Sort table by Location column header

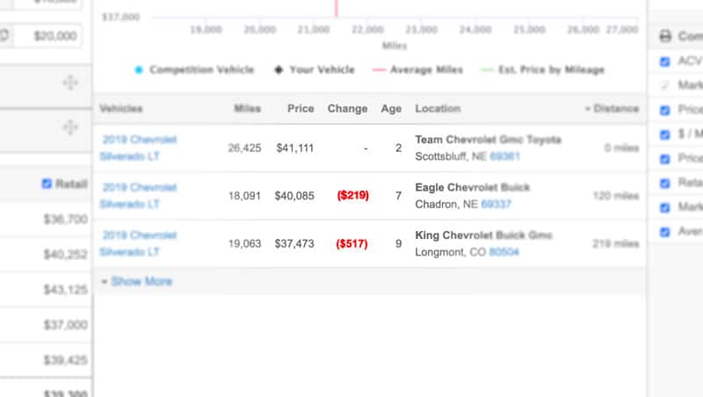coord(438,108)
